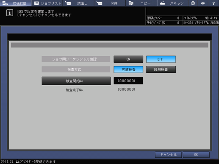Click the キャンセル button
The height and width of the screenshot is (164, 219).
coord(168,155)
